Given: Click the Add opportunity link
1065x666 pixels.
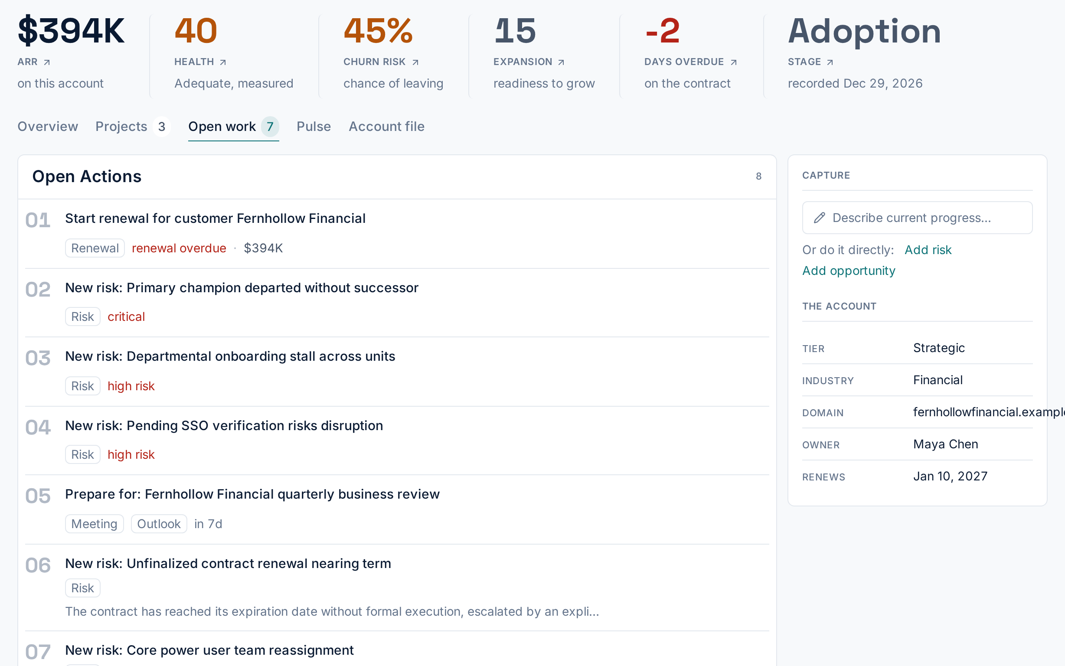Looking at the screenshot, I should [x=849, y=271].
